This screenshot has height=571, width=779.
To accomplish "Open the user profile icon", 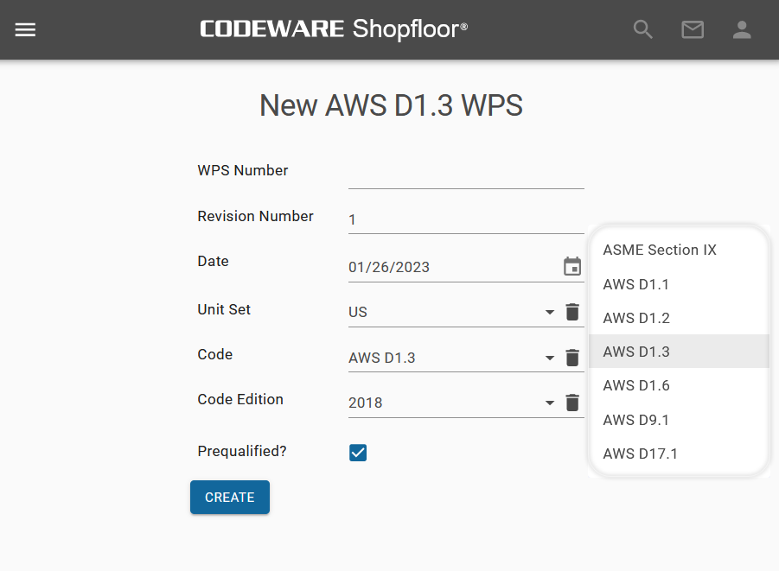I will (x=742, y=29).
